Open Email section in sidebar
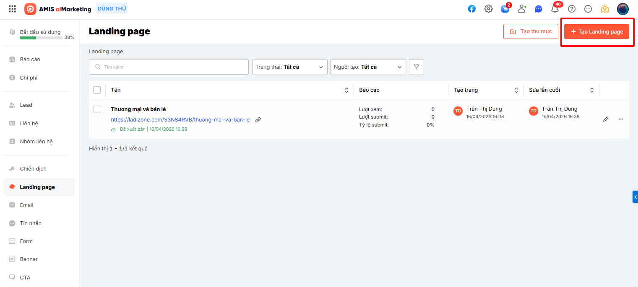Image resolution: width=638 pixels, height=287 pixels. click(x=26, y=205)
